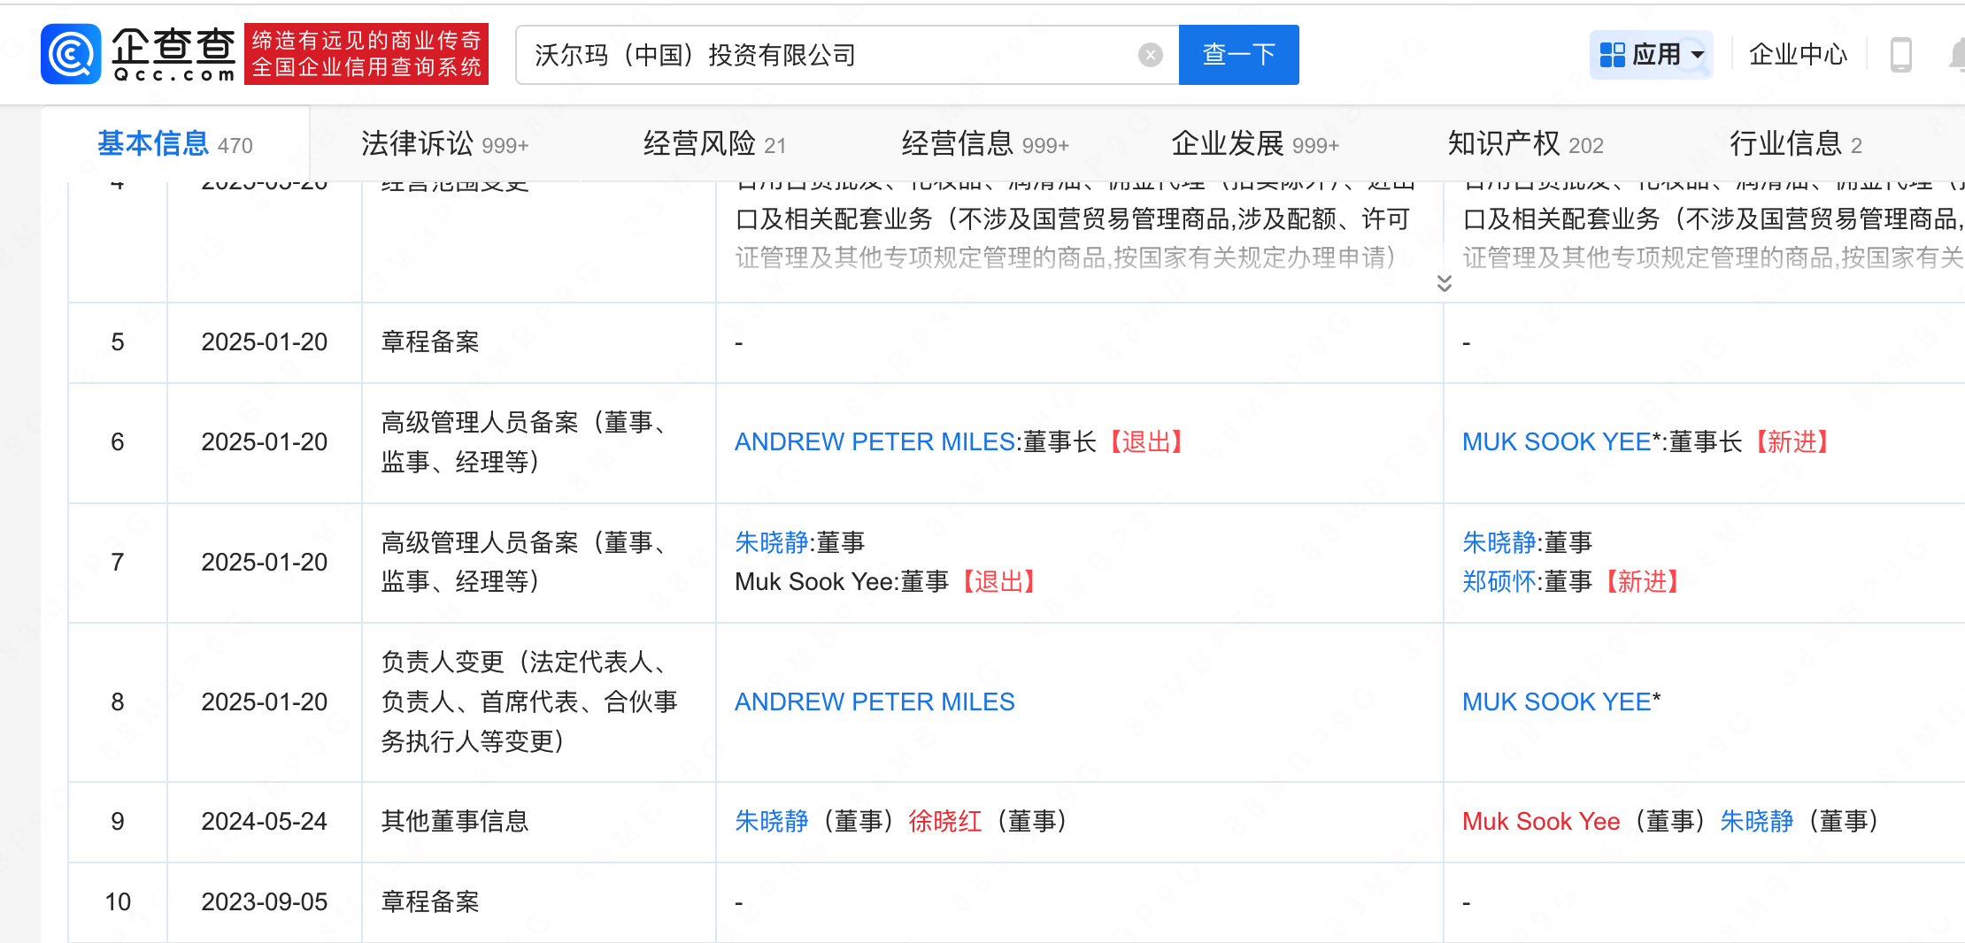The width and height of the screenshot is (1965, 943).
Task: Click the notification bell icon
Action: point(1956,55)
